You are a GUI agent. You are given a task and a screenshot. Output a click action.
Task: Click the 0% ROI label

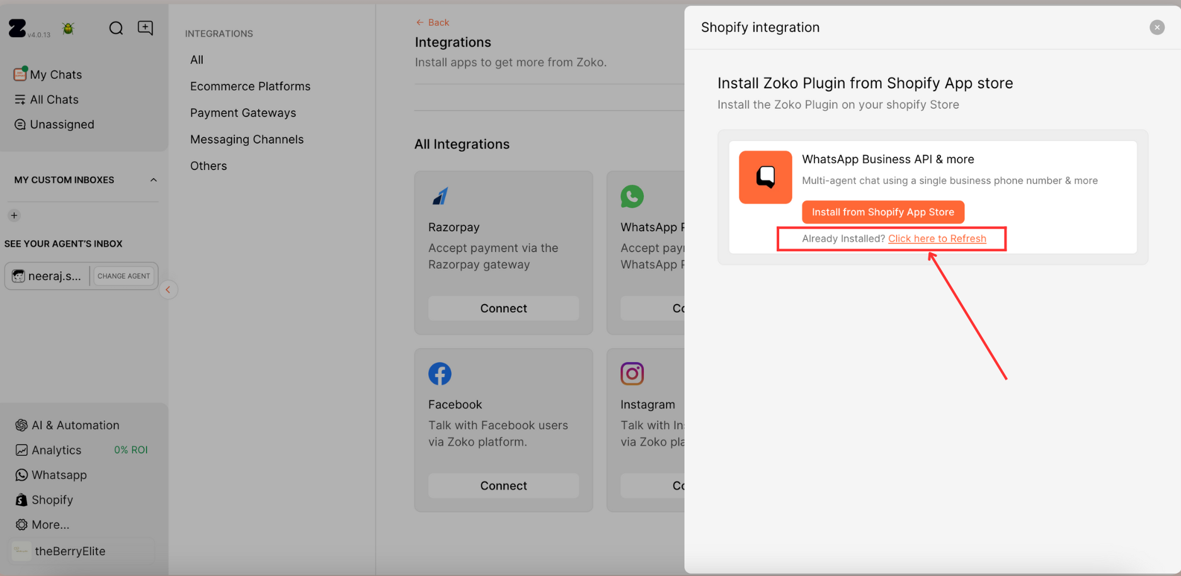click(x=130, y=450)
